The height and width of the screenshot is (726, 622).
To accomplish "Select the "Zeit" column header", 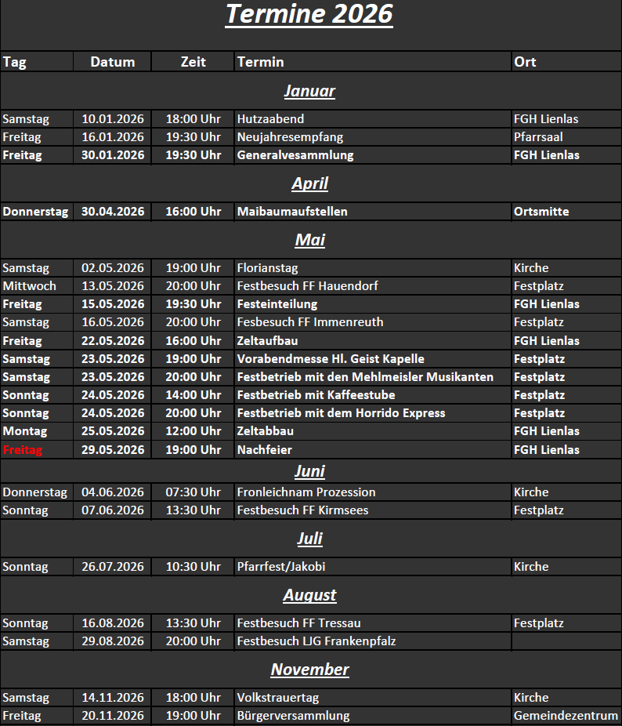I will click(193, 62).
